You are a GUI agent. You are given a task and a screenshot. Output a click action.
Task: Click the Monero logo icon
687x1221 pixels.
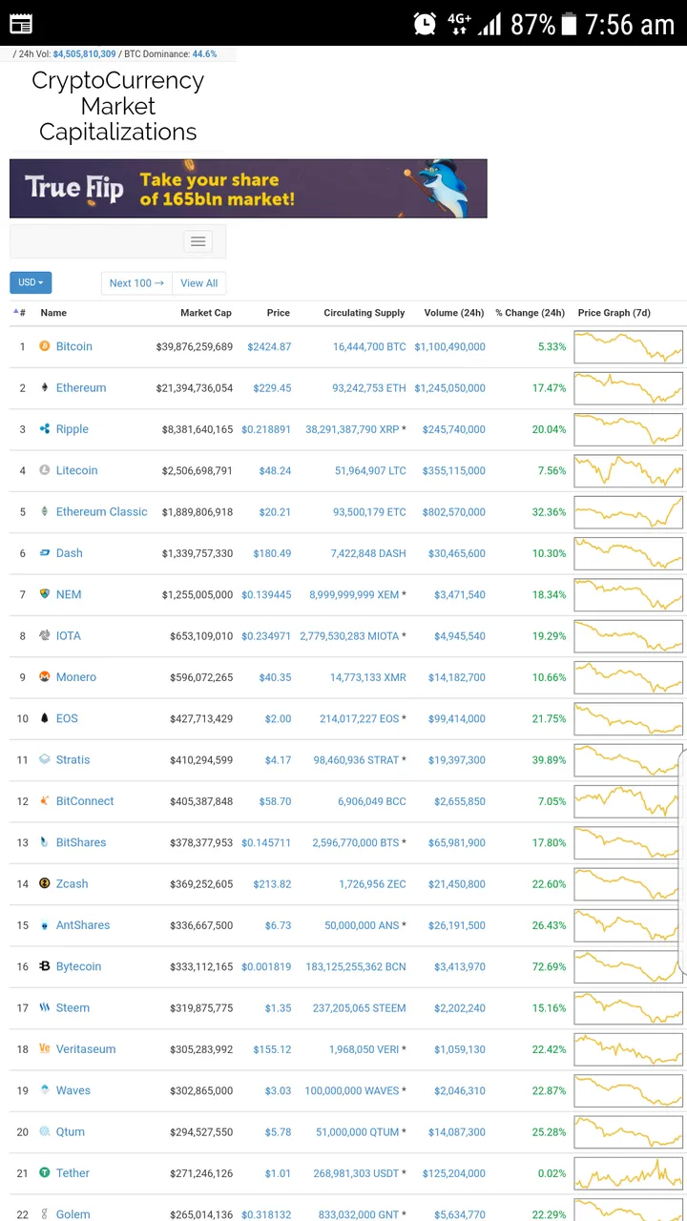[x=45, y=677]
